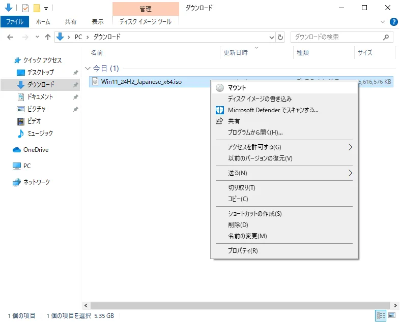Switch to the 共有 ribbon tab

[71, 22]
